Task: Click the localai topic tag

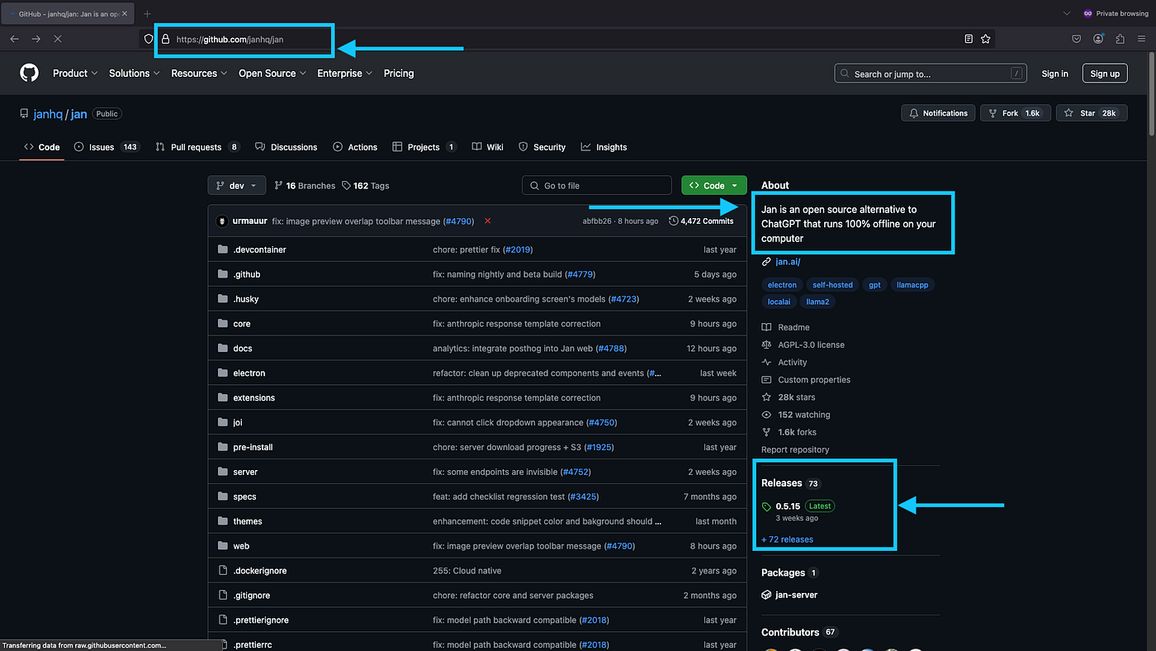Action: (779, 302)
